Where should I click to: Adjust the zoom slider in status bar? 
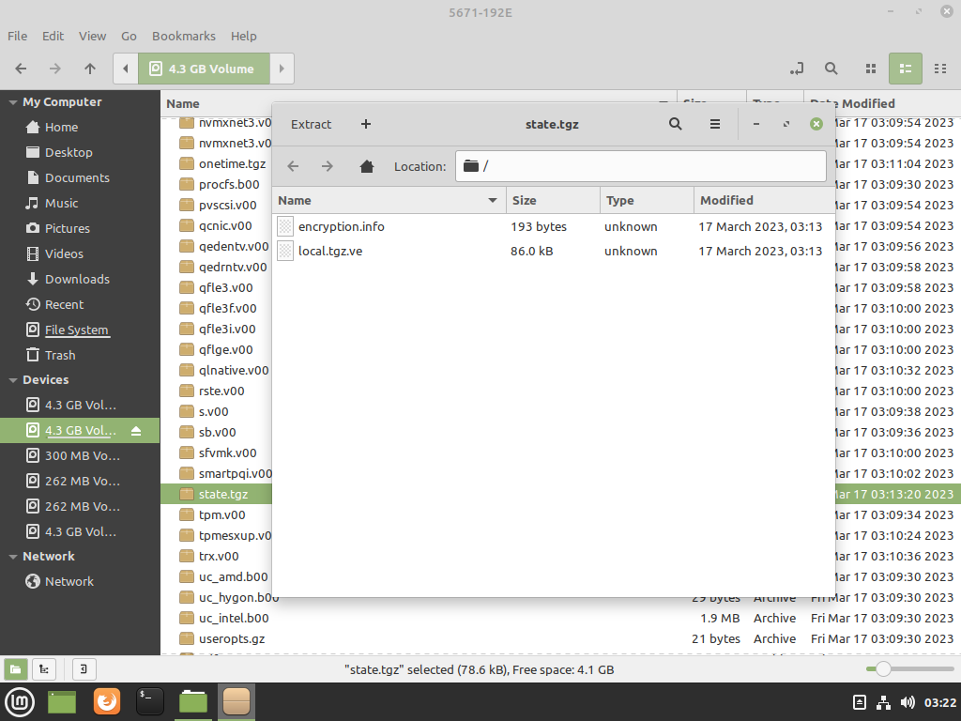[x=882, y=669]
